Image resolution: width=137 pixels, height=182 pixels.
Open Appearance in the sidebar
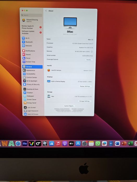coord(29,70)
